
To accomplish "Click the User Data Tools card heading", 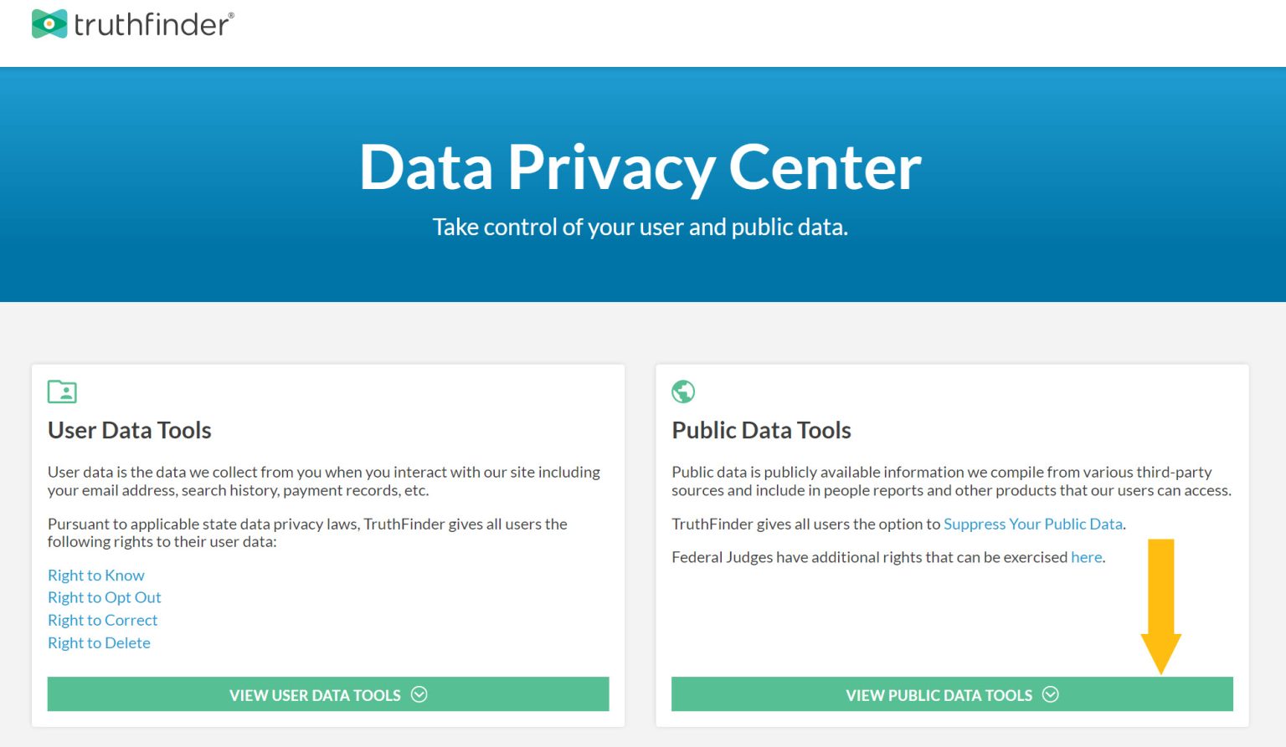I will tap(130, 430).
